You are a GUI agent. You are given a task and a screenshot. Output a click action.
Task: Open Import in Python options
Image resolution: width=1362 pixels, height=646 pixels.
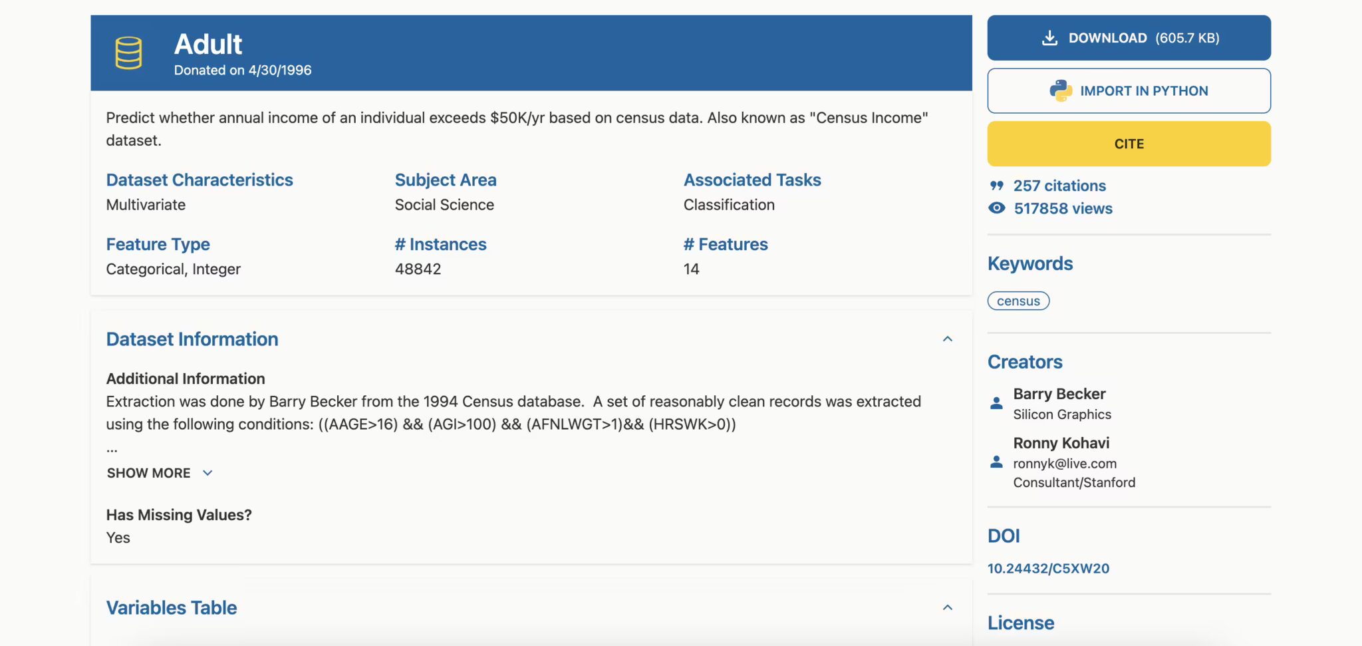click(x=1129, y=90)
